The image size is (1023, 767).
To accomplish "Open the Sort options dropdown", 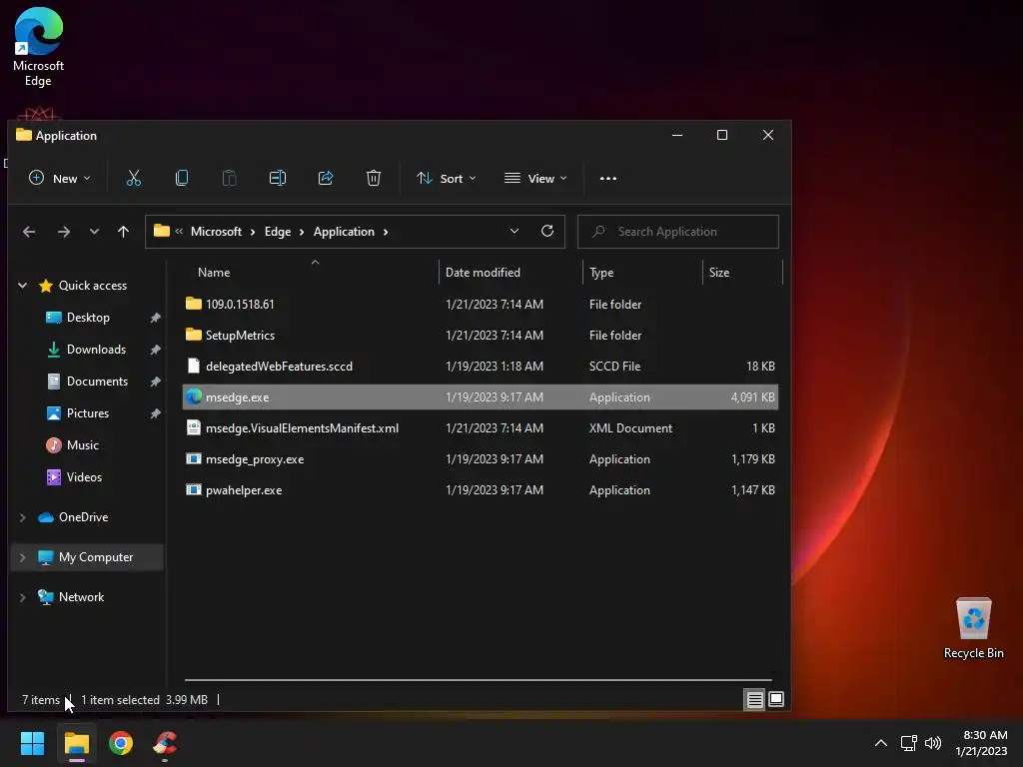I will point(447,178).
